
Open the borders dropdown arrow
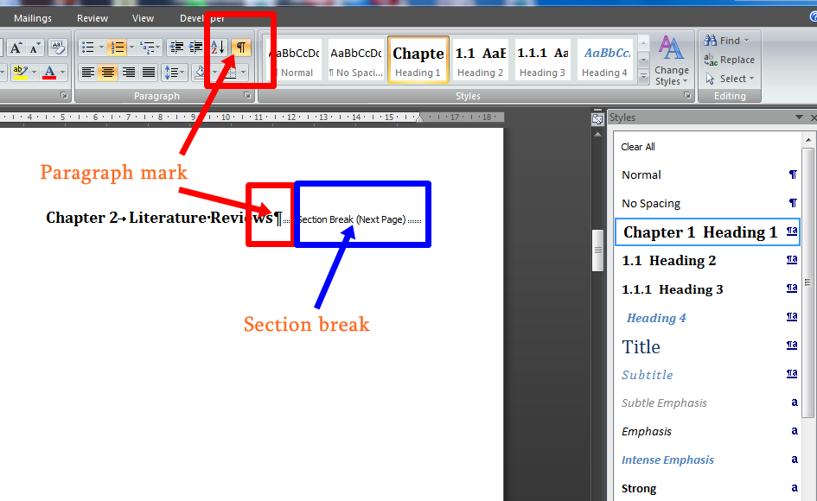click(243, 72)
